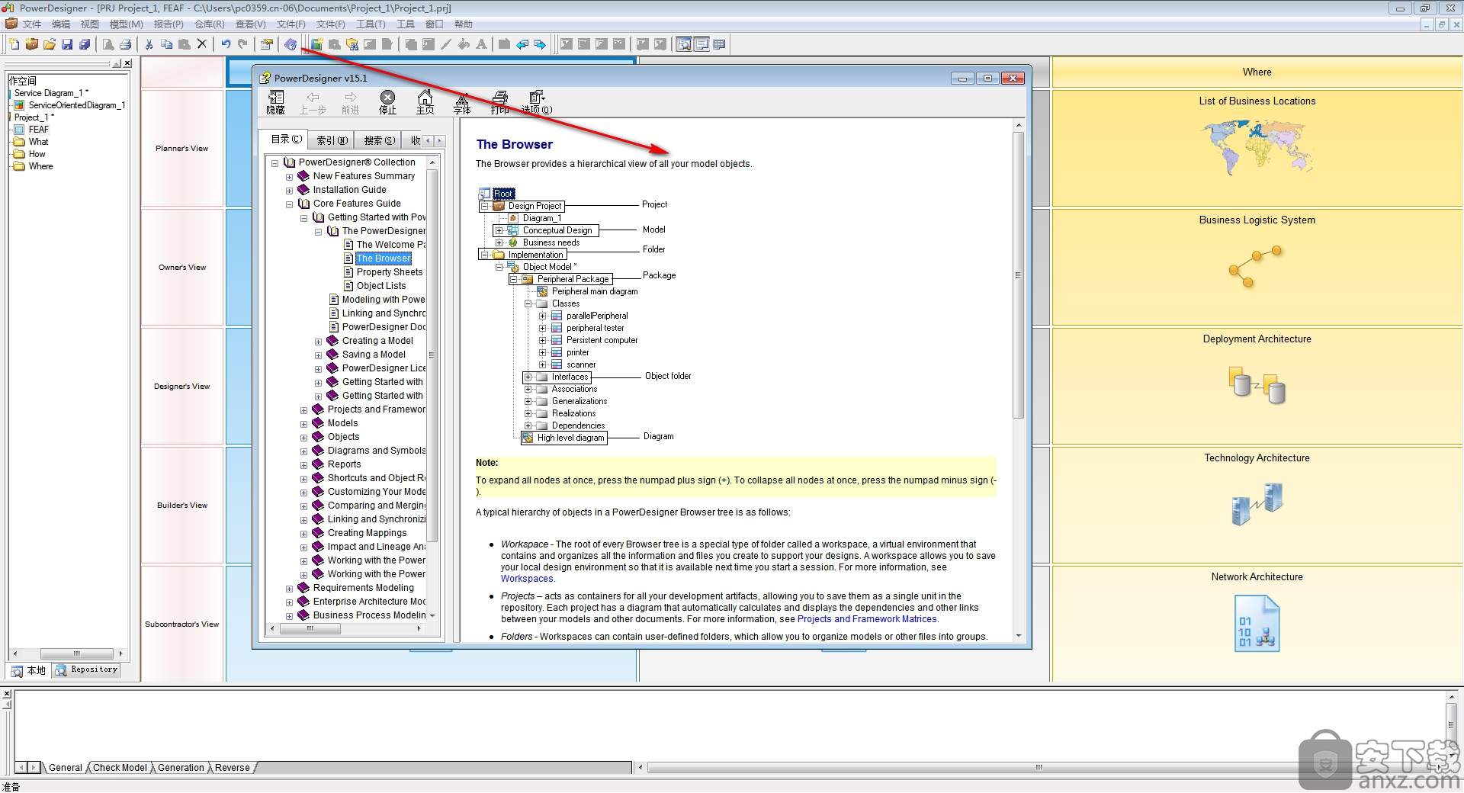The height and width of the screenshot is (793, 1464).
Task: Click the Cut scissors icon
Action: (149, 44)
